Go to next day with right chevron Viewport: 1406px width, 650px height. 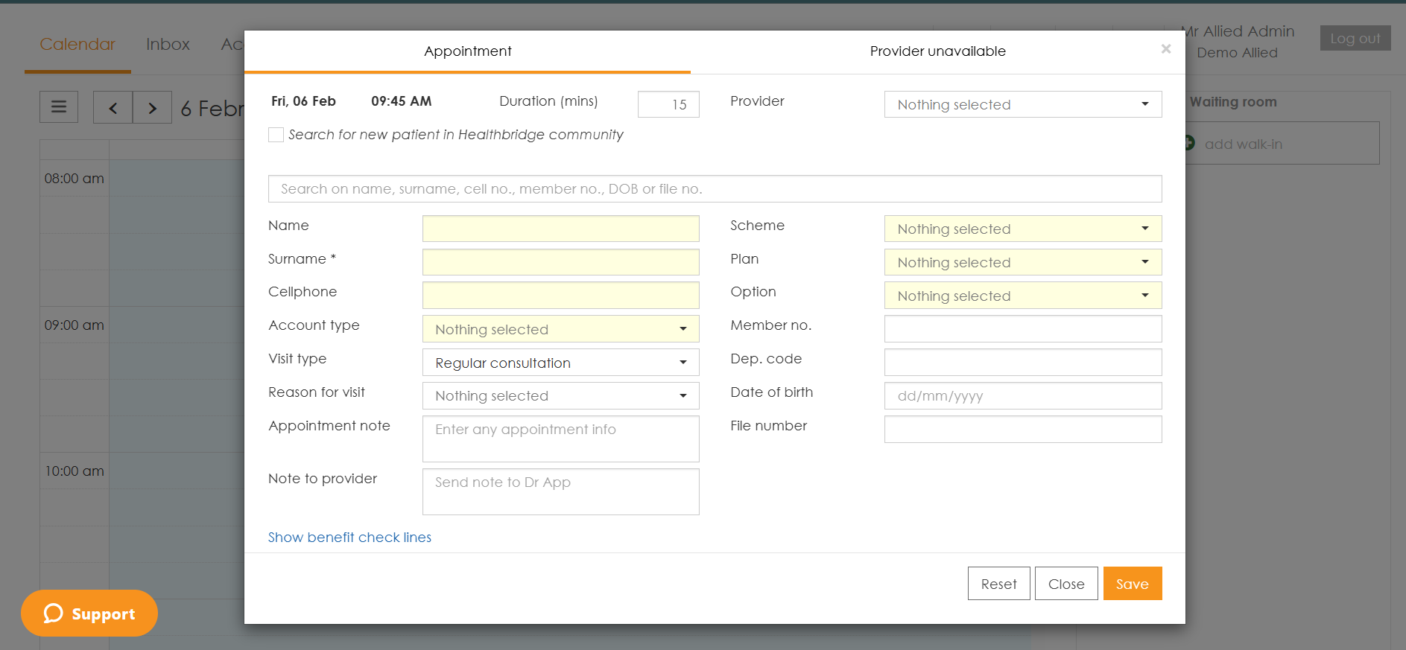[153, 107]
